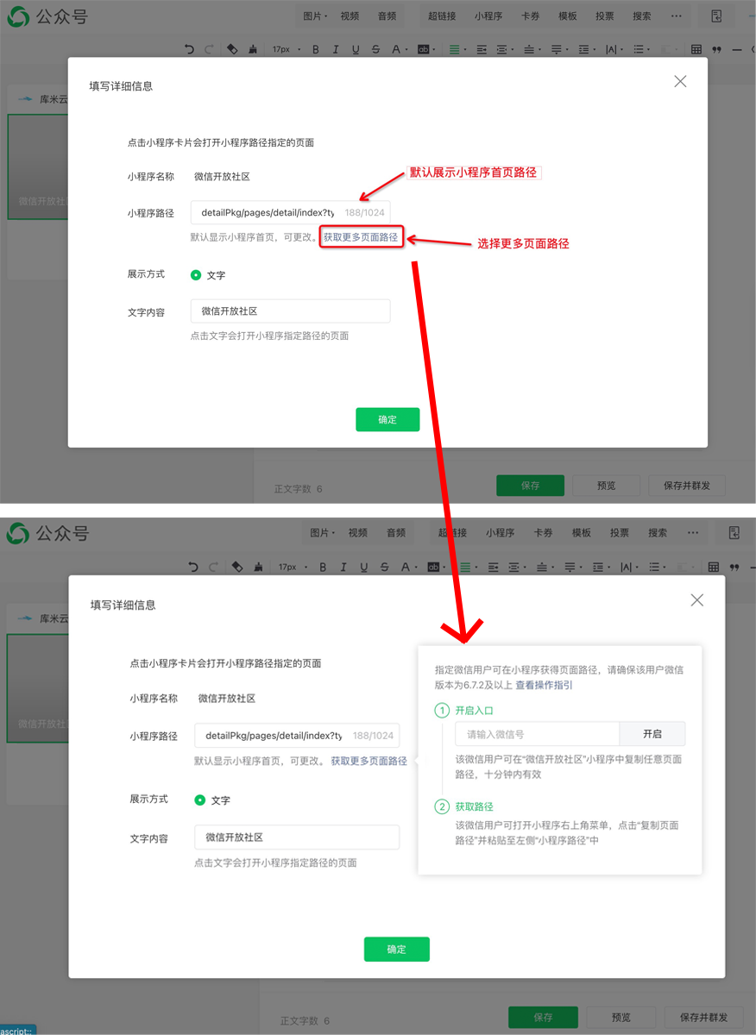Image resolution: width=756 pixels, height=1035 pixels.
Task: Click the clear-format eraser in upper toolbar
Action: [232, 50]
